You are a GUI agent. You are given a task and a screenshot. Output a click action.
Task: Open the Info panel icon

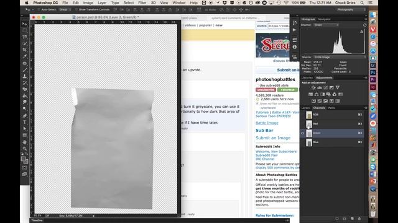pyautogui.click(x=294, y=47)
